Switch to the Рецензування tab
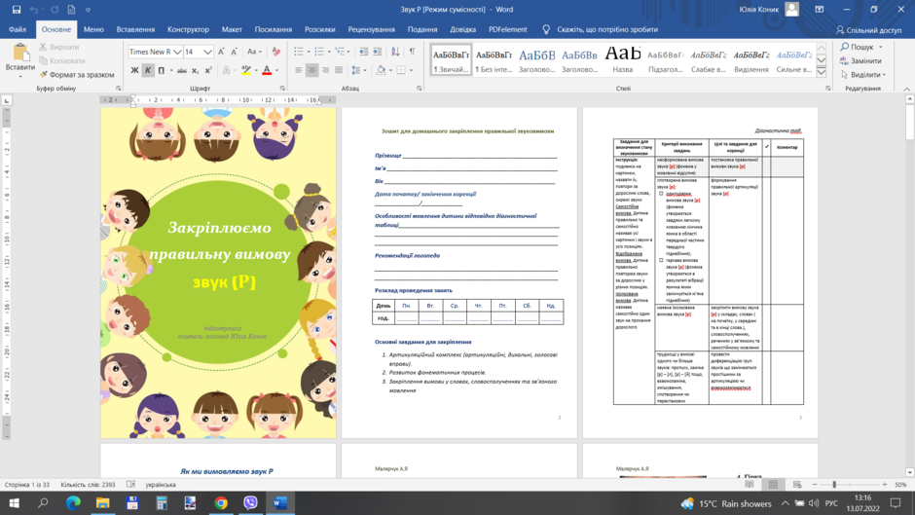The image size is (915, 515). 371,30
